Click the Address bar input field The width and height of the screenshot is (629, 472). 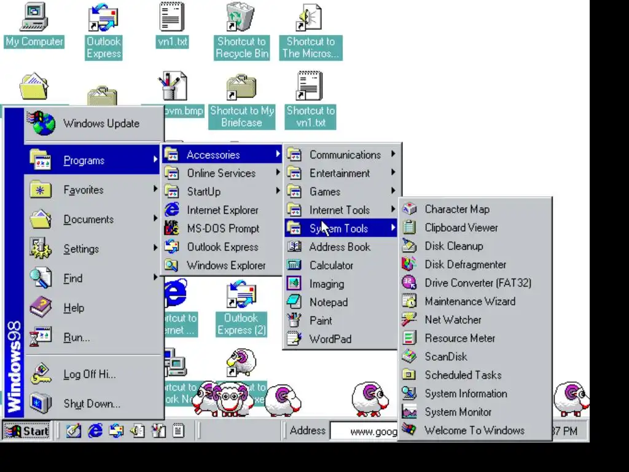[364, 431]
